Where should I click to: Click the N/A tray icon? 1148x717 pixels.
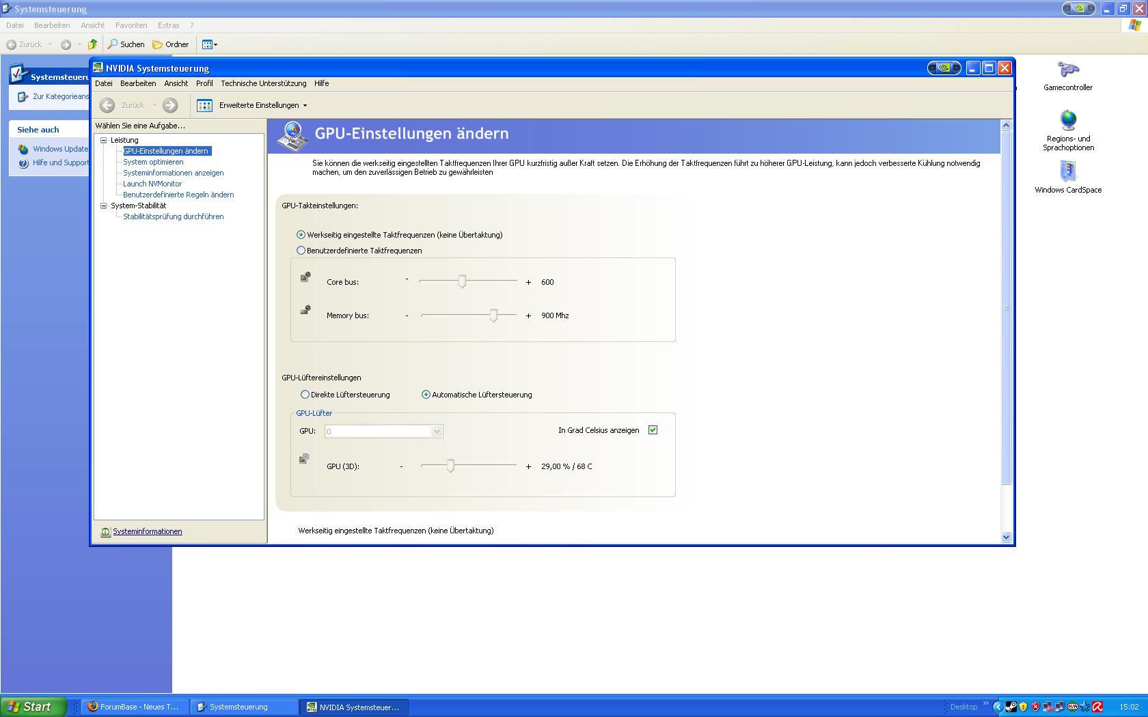1073,707
